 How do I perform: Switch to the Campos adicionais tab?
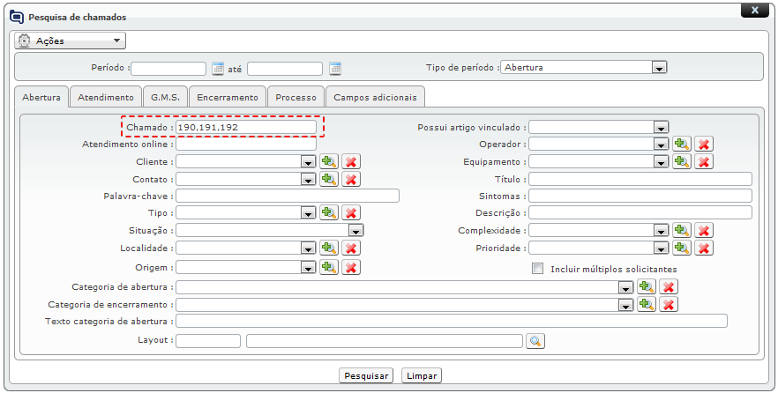tap(375, 97)
